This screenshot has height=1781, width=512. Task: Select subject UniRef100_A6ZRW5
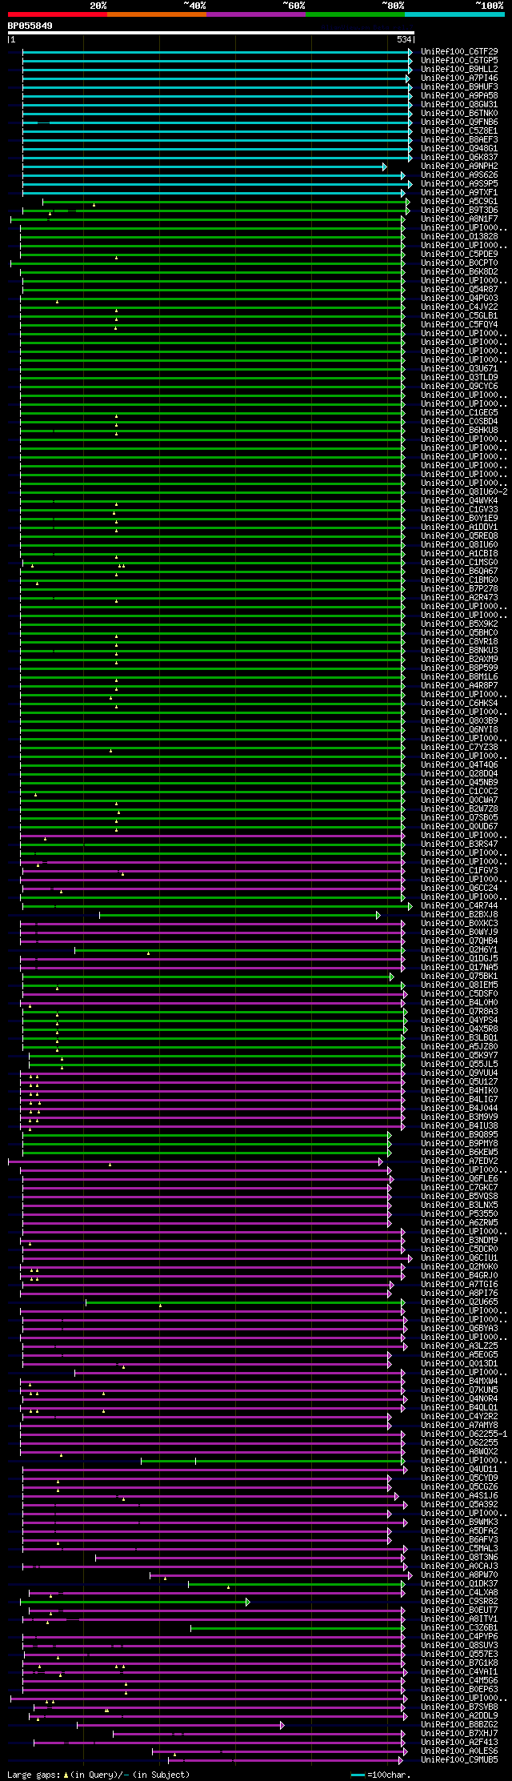point(459,1223)
